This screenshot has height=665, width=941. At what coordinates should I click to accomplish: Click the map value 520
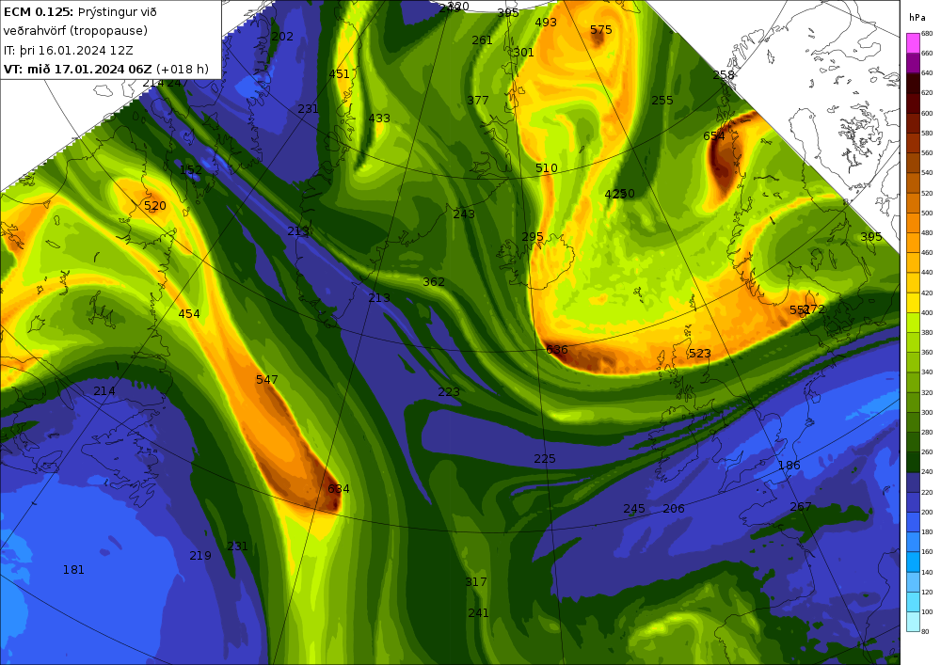(x=155, y=206)
